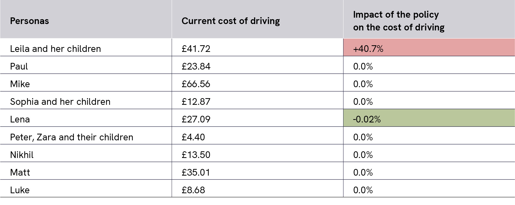Select the Paul row name
The height and width of the screenshot is (205, 515).
click(x=19, y=66)
